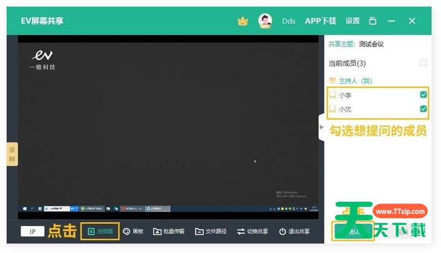Open 批量传输 batch transfer
Image resolution: width=441 pixels, height=253 pixels.
point(169,232)
